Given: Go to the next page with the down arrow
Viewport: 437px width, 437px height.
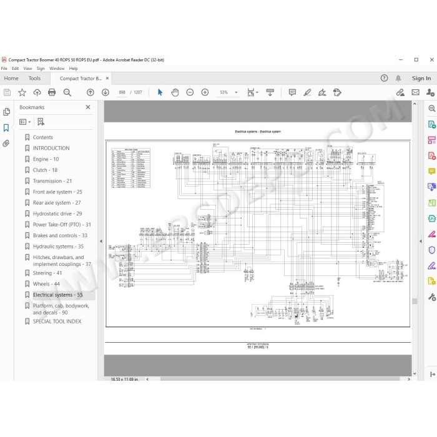Looking at the screenshot, I should pos(106,92).
